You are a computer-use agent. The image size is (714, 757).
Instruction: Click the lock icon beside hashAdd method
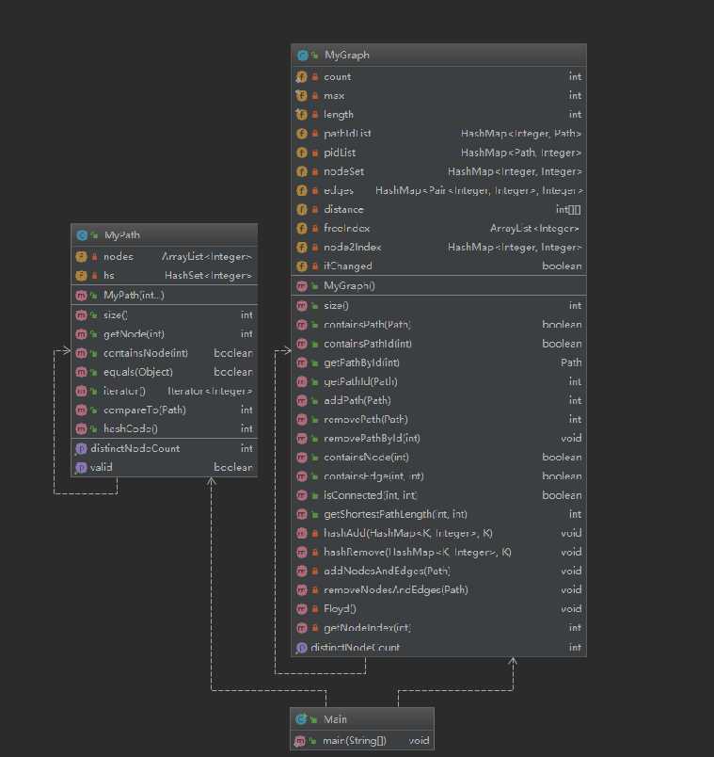point(314,534)
